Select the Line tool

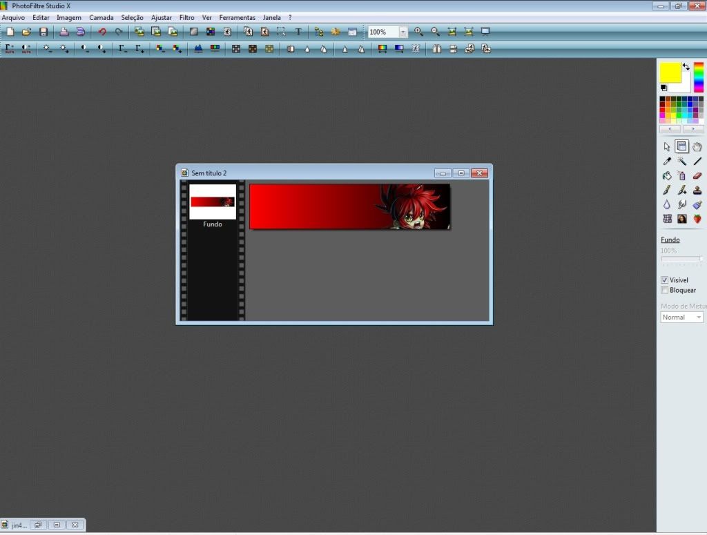pyautogui.click(x=697, y=161)
